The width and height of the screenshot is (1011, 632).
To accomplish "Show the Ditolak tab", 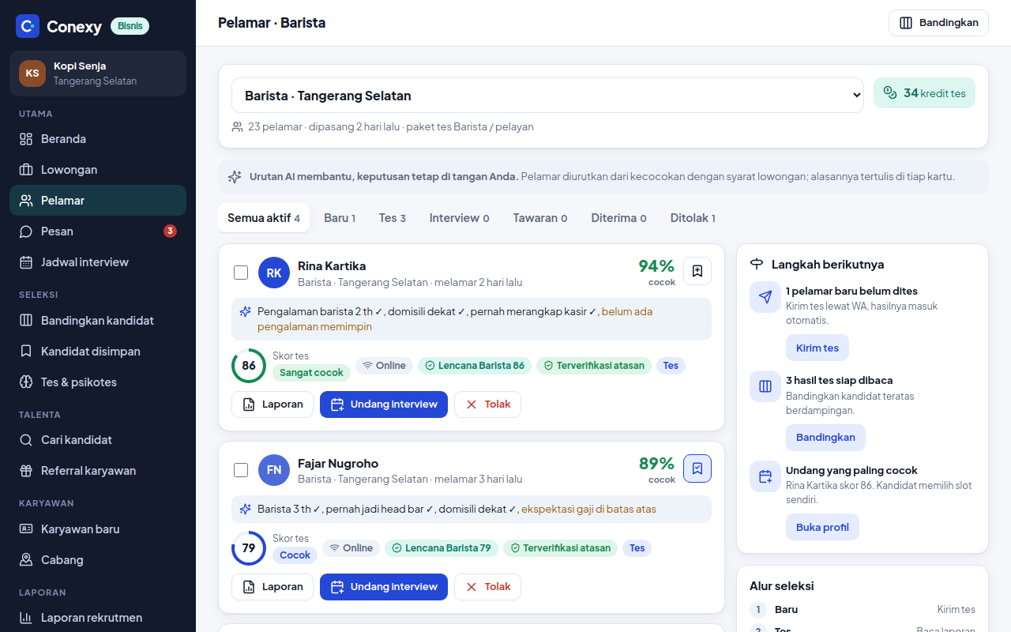I will [x=693, y=218].
